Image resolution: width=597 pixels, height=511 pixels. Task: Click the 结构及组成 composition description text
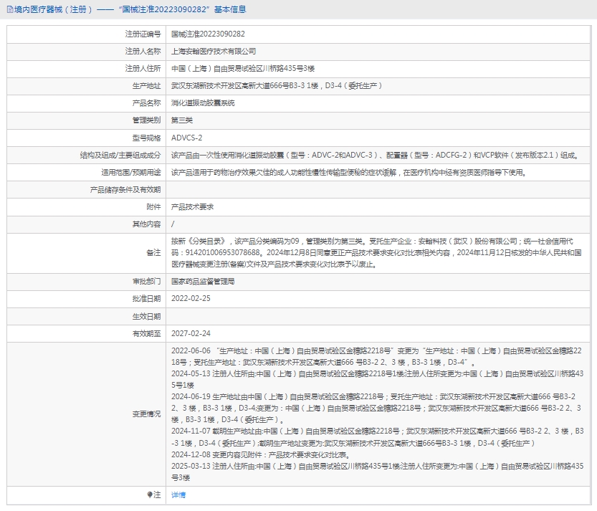(x=374, y=155)
